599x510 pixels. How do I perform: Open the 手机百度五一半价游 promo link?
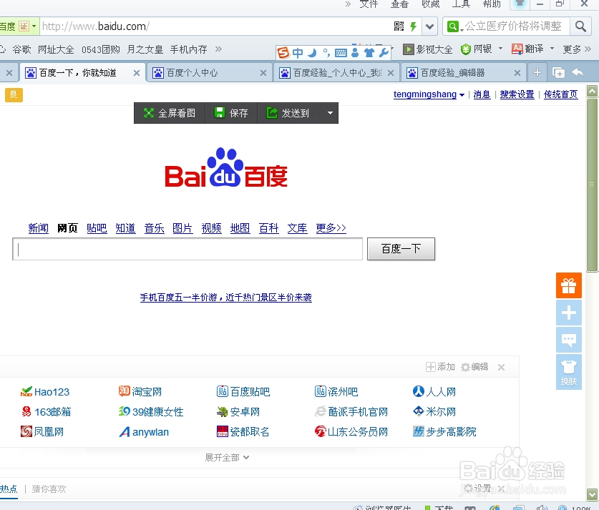[x=225, y=298]
